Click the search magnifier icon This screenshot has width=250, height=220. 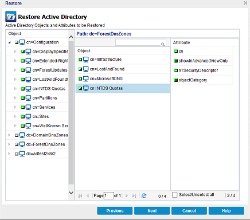163,44
